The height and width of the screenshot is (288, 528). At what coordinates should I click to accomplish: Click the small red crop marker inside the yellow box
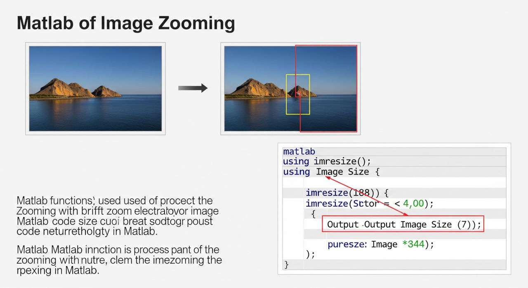[x=297, y=94]
